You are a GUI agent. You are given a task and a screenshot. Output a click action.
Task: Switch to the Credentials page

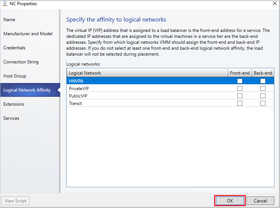coord(15,48)
